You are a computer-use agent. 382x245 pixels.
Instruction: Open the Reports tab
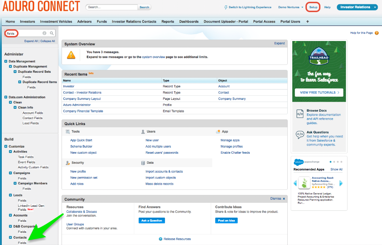[168, 21]
